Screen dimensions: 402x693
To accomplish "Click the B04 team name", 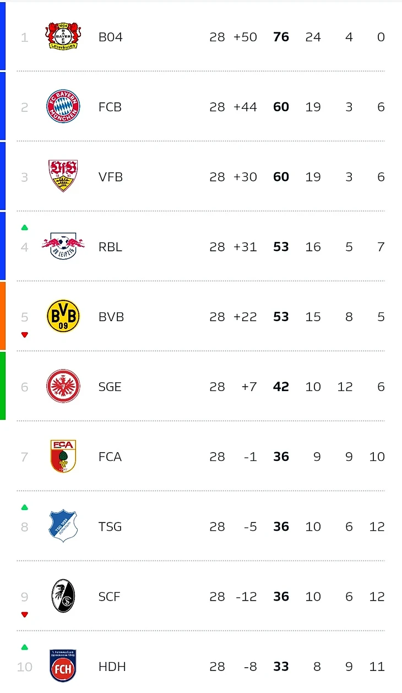I will (110, 37).
